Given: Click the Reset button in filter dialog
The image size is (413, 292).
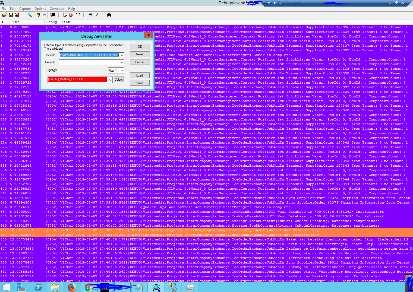Looking at the screenshot, I should pos(140,54).
